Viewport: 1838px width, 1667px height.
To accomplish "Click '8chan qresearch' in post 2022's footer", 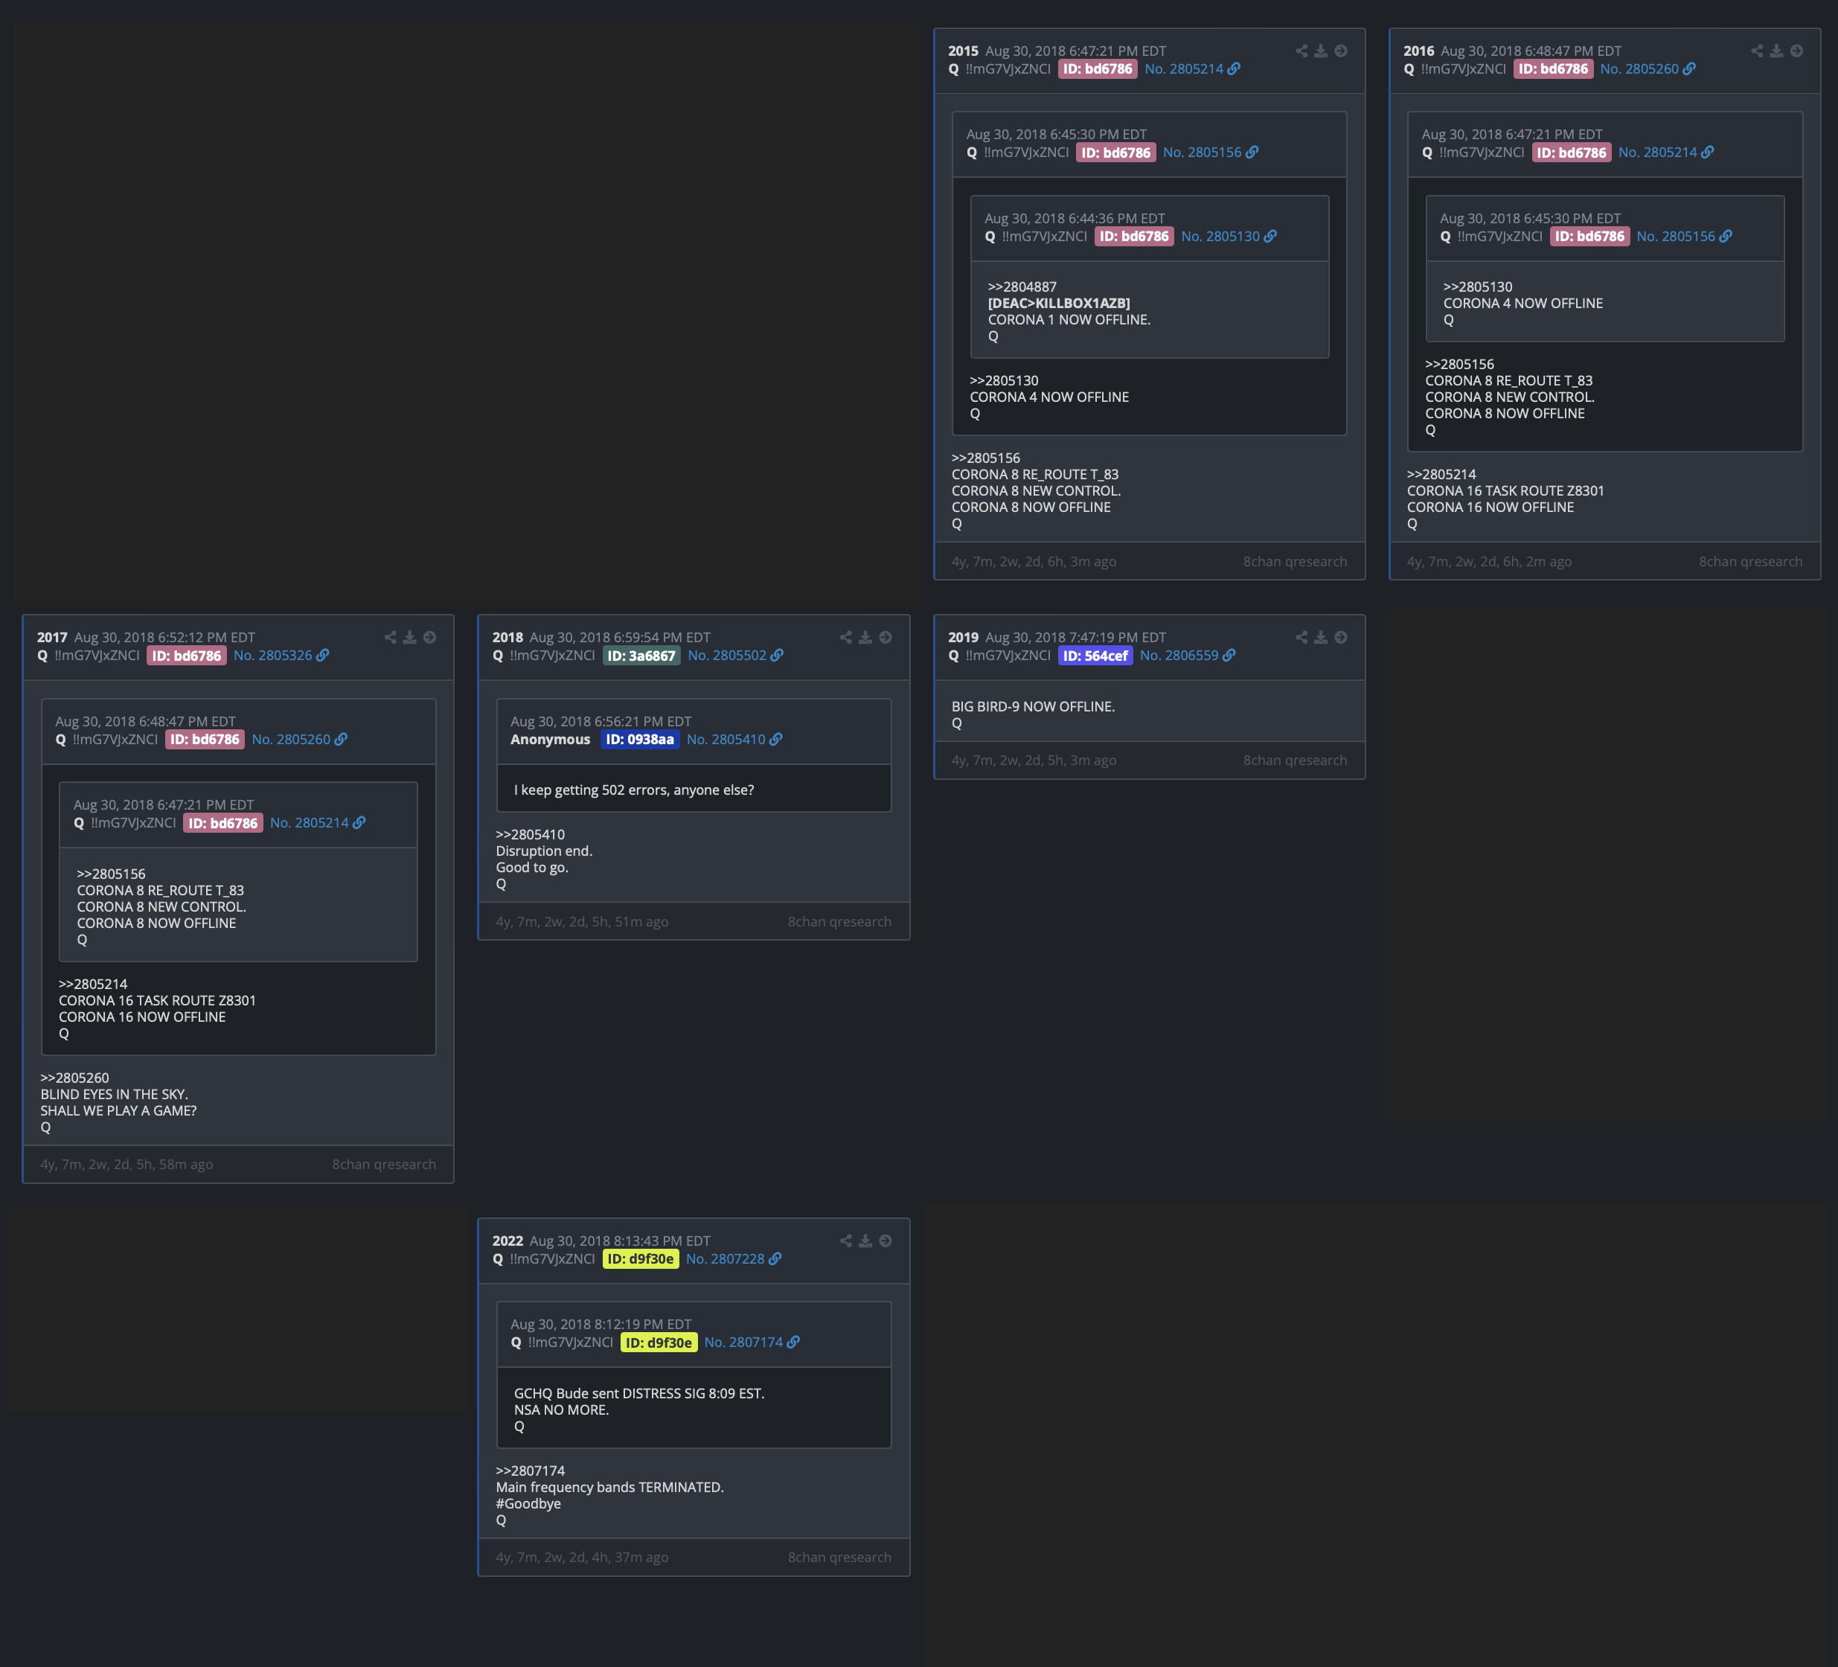I will pyautogui.click(x=839, y=1558).
